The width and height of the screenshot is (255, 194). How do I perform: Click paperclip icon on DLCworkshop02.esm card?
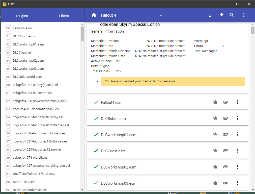tap(225, 167)
